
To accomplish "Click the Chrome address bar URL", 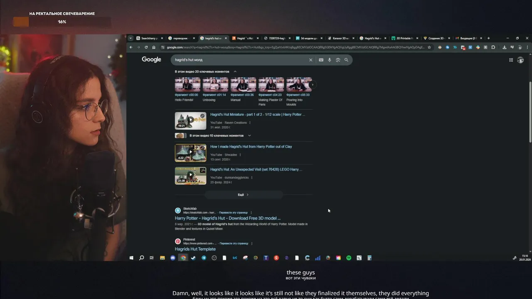I will pyautogui.click(x=295, y=47).
